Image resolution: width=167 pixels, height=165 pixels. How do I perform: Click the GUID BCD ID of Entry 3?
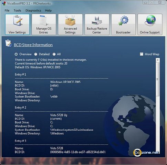pos(78,152)
